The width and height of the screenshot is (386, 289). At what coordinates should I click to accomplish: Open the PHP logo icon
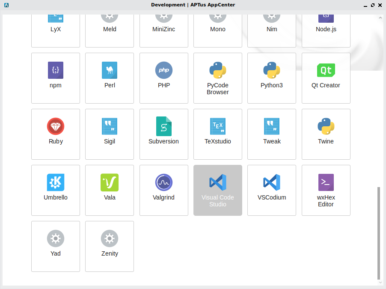(x=164, y=70)
